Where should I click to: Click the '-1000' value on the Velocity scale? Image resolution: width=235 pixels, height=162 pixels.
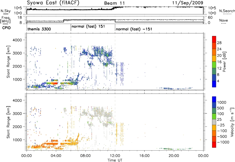coord(223,142)
